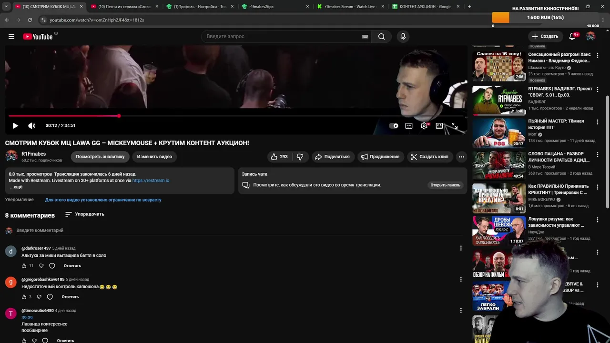Switch to the Профиль - Настройки tab

(x=199, y=7)
